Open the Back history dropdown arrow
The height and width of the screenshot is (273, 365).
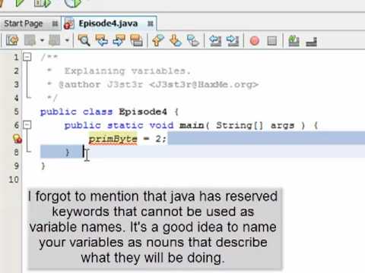42,40
